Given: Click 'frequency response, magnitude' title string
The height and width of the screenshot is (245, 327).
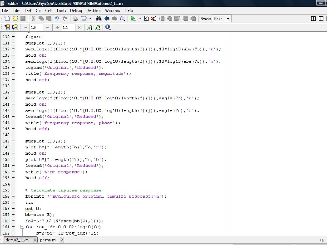Looking at the screenshot, I should pyautogui.click(x=85, y=73).
